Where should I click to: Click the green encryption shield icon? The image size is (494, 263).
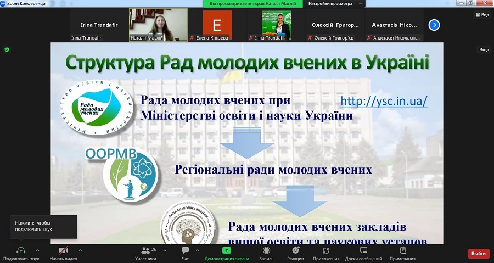pos(7,49)
